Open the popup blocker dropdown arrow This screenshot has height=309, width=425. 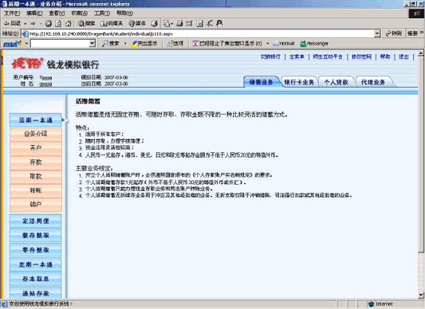(268, 44)
